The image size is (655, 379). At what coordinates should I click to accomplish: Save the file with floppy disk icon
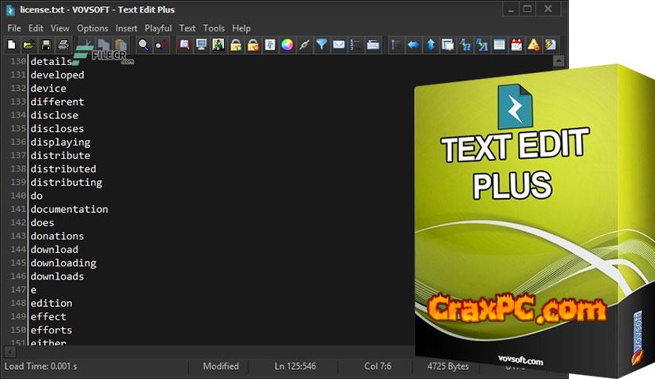46,45
